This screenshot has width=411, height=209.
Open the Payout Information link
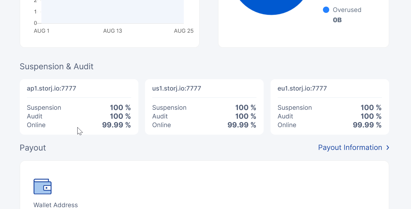pos(350,148)
